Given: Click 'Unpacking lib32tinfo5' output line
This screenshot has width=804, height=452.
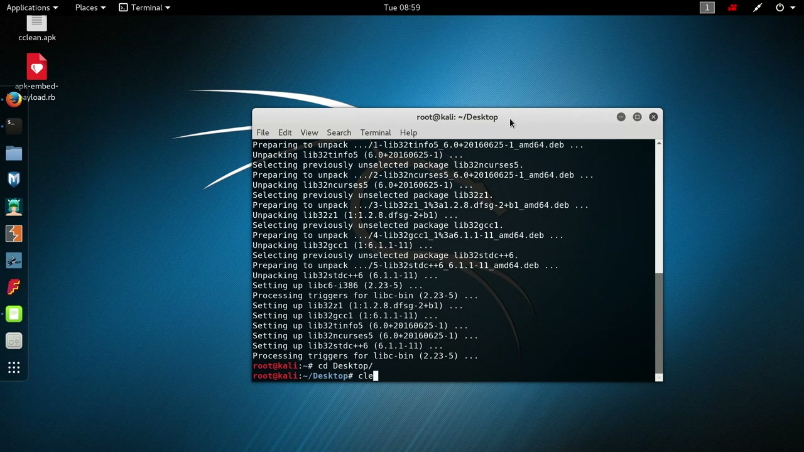Looking at the screenshot, I should pyautogui.click(x=358, y=155).
